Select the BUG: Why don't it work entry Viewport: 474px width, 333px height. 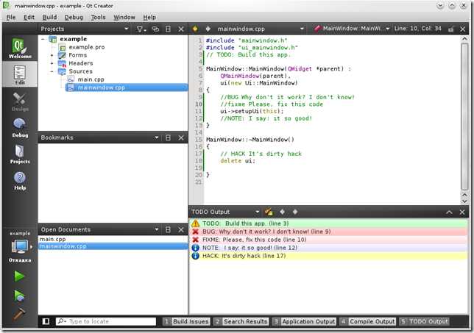tap(328, 232)
